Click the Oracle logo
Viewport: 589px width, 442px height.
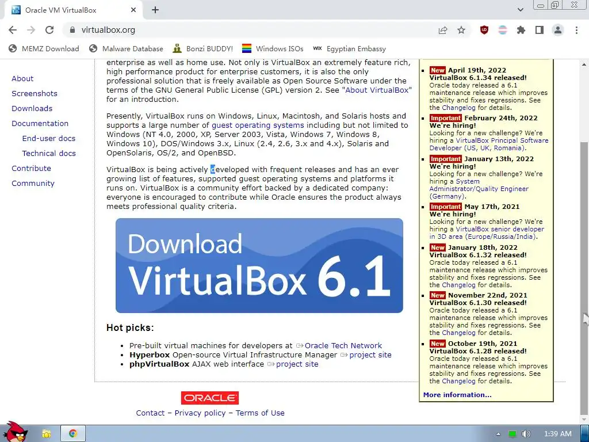(x=209, y=398)
